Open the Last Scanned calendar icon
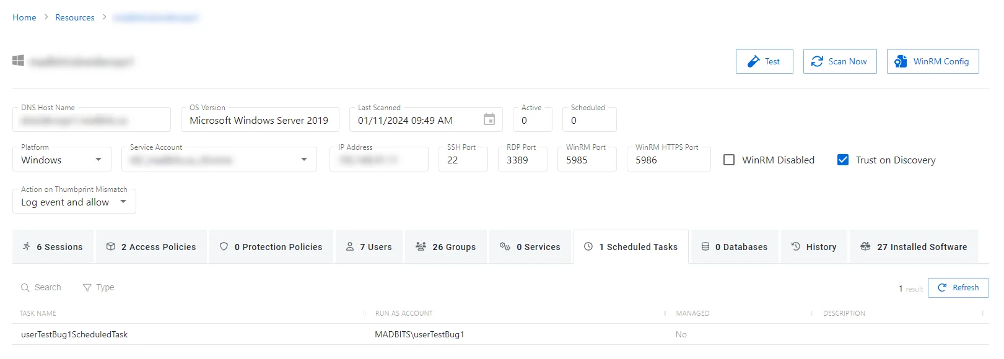 pos(489,119)
